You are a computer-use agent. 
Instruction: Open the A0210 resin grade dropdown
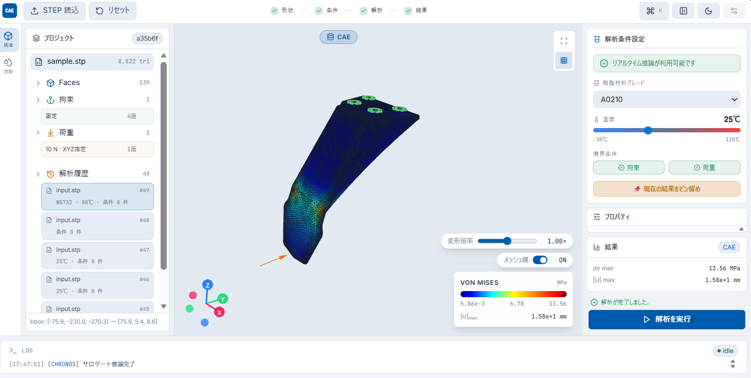tap(667, 99)
